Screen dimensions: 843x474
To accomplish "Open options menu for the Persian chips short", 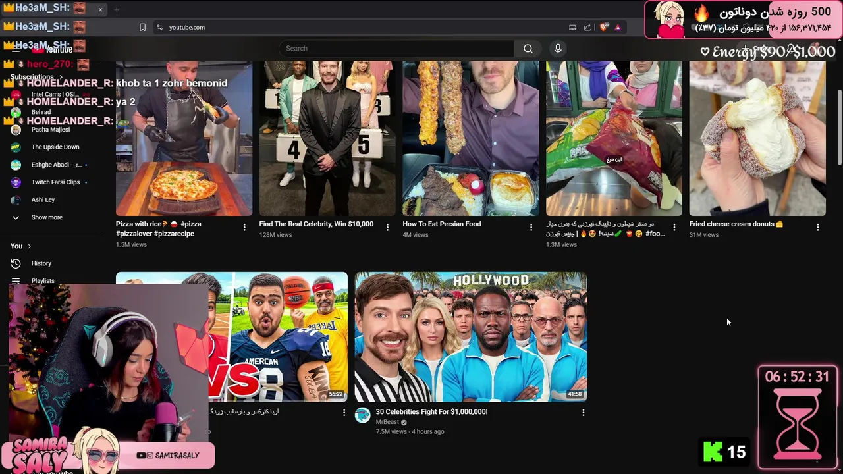I will pos(674,227).
